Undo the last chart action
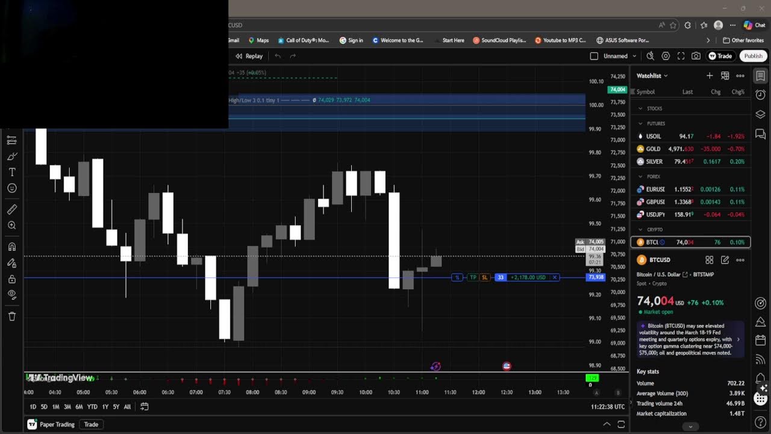771x434 pixels. tap(278, 56)
